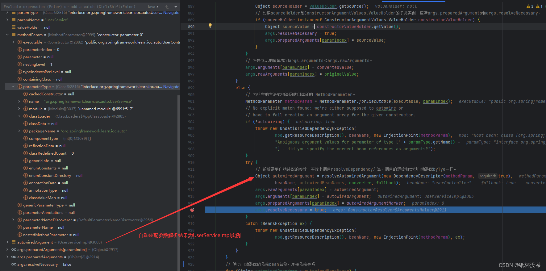The image size is (546, 271).
Task: Open the expression history dropdown arrow
Action: [x=176, y=7]
